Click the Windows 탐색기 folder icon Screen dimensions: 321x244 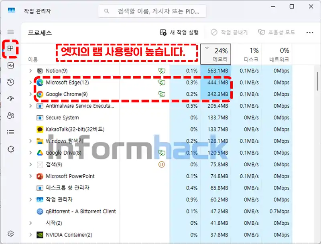40,141
